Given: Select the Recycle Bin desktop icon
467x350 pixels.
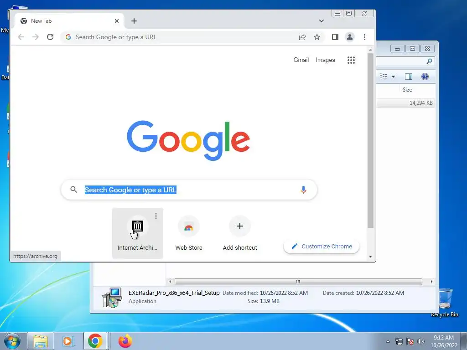Looking at the screenshot, I should tap(445, 303).
